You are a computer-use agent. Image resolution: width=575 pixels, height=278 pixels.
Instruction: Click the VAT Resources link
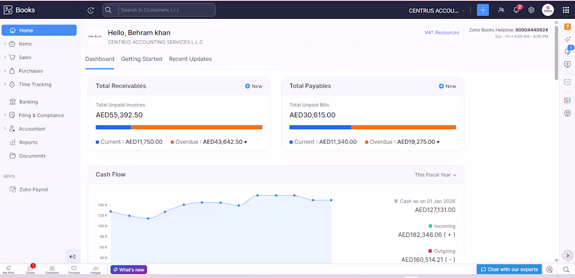tap(442, 32)
